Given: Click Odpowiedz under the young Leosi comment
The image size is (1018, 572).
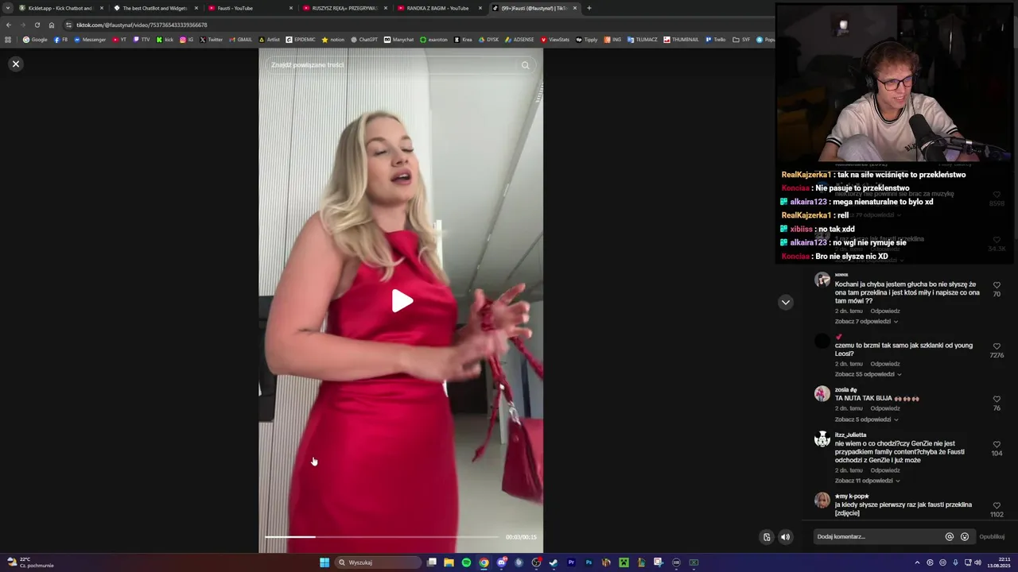Looking at the screenshot, I should tap(885, 364).
